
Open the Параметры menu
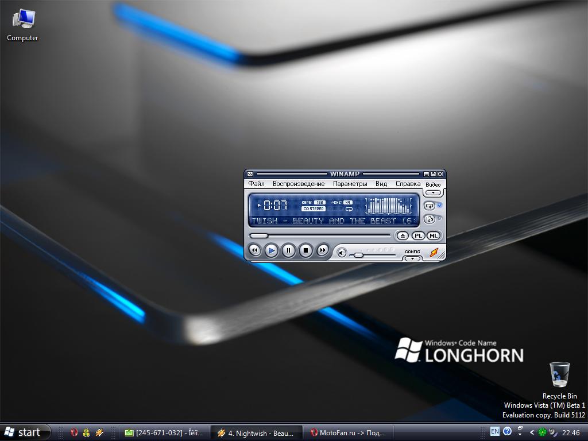tap(350, 184)
